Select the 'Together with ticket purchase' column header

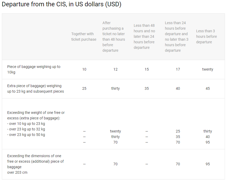click(84, 37)
